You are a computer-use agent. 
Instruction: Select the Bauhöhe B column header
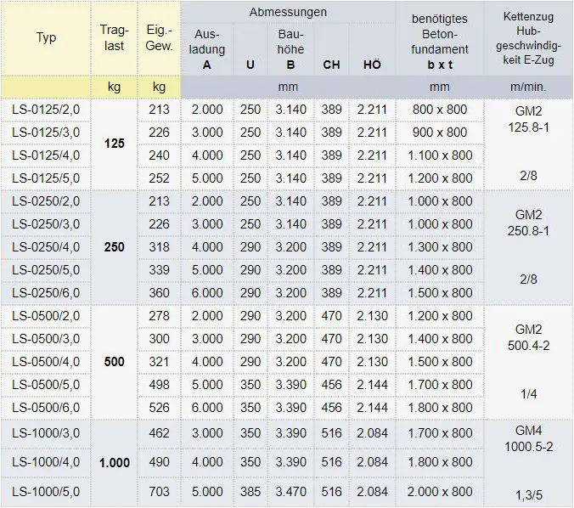pyautogui.click(x=291, y=50)
